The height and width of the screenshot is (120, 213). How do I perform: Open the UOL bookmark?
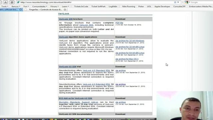tap(149, 6)
